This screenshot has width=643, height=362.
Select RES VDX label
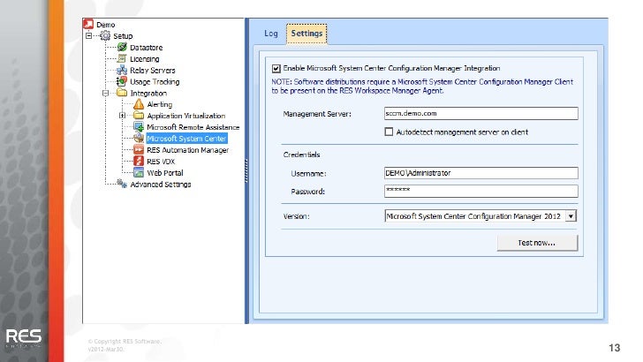pyautogui.click(x=161, y=162)
